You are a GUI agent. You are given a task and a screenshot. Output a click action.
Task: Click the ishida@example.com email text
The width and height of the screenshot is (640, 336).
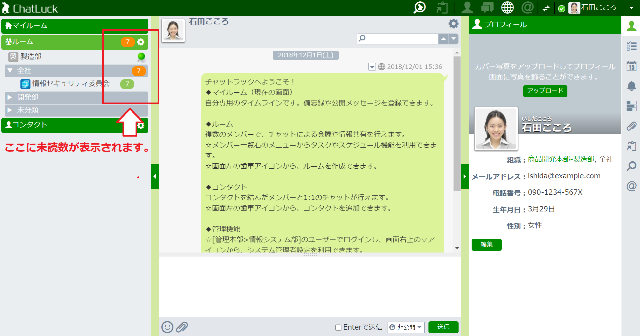click(564, 176)
